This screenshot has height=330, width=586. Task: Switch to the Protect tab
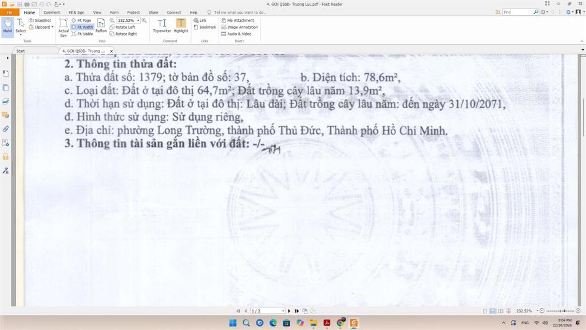tap(133, 13)
